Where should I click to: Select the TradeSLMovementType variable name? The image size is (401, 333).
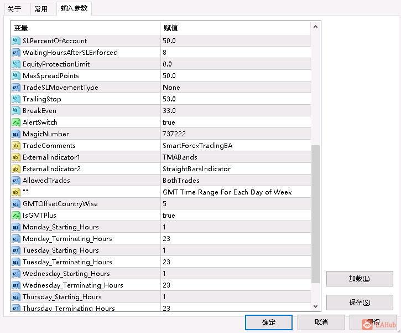point(60,88)
